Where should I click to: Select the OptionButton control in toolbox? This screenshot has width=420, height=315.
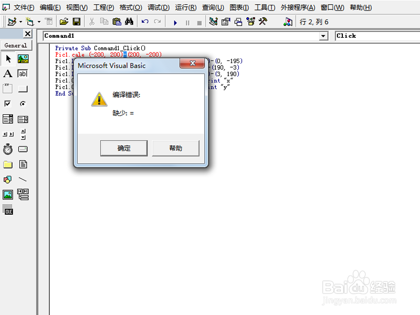23,103
